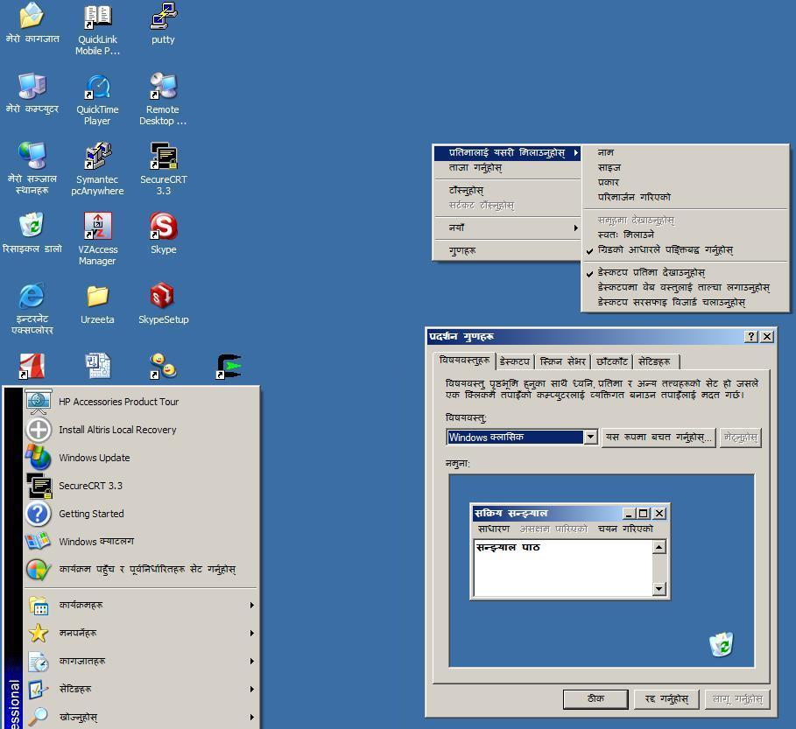The width and height of the screenshot is (796, 729).
Task: Open the Urzeeta folder
Action: pyautogui.click(x=97, y=298)
